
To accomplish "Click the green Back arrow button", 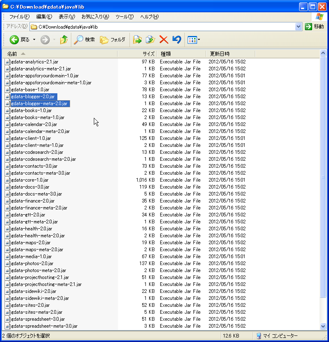I will click(x=14, y=40).
